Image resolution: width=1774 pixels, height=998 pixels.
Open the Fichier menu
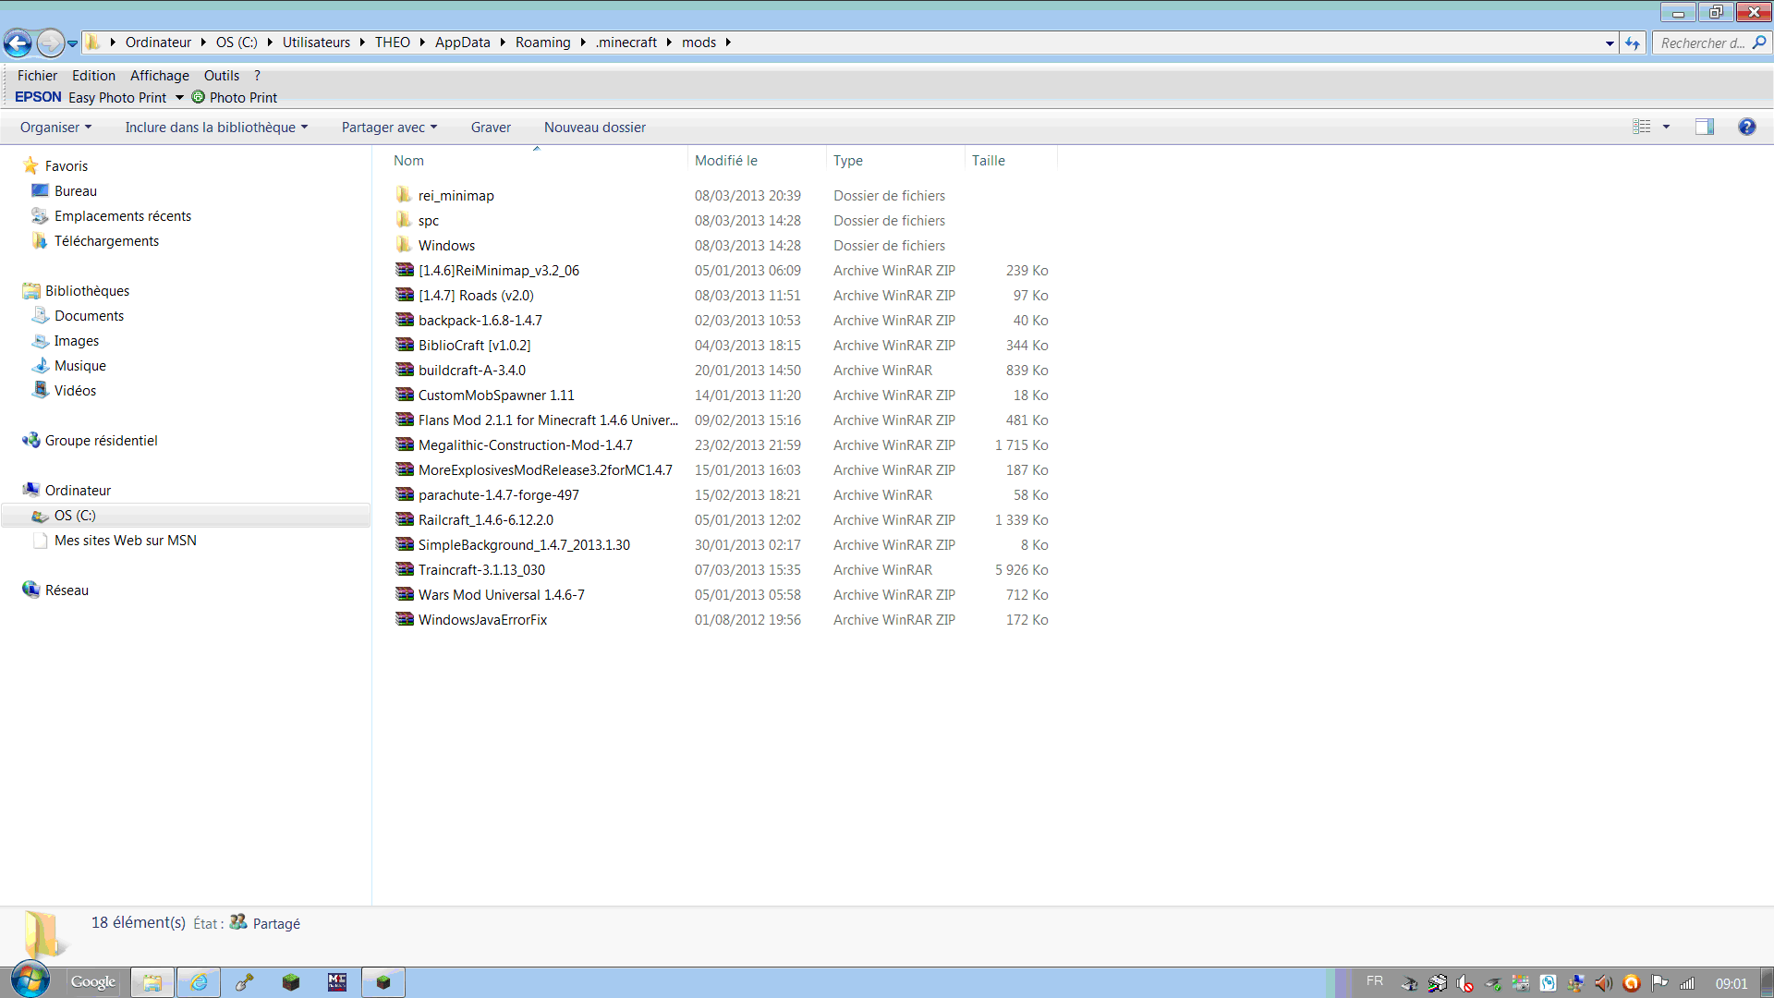tap(37, 75)
